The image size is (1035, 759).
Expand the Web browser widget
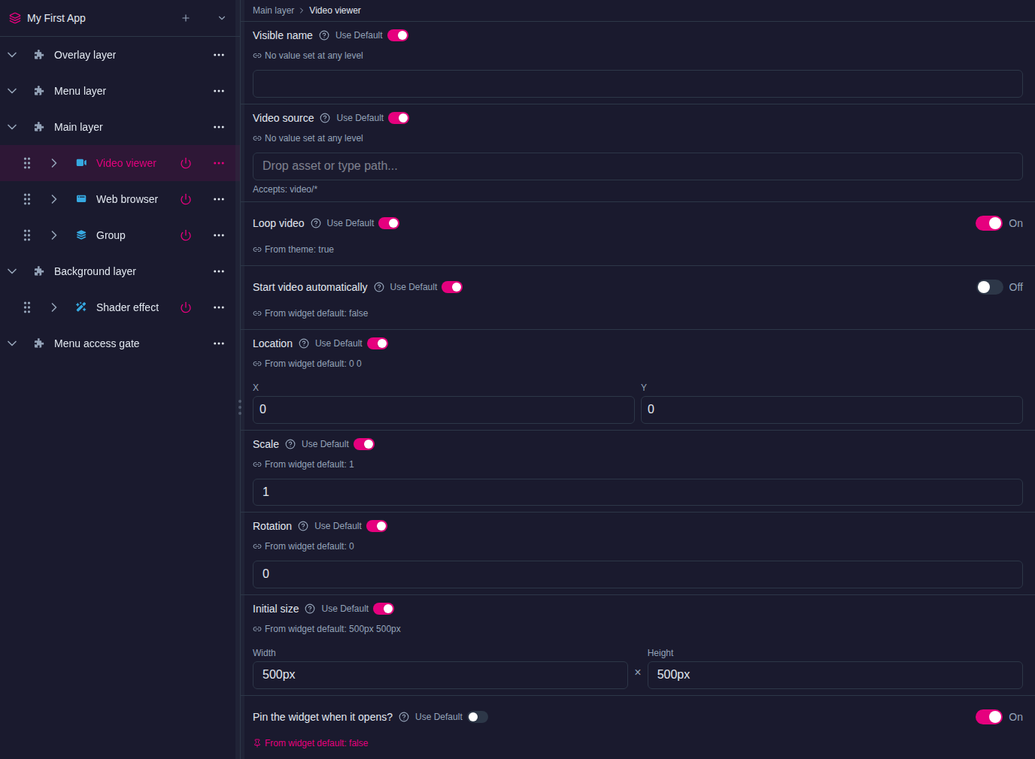click(x=54, y=199)
